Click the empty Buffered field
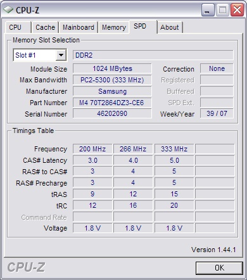247x280 pixels. 217,91
